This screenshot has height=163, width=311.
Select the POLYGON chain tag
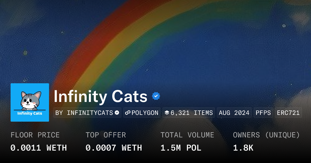pos(142,113)
